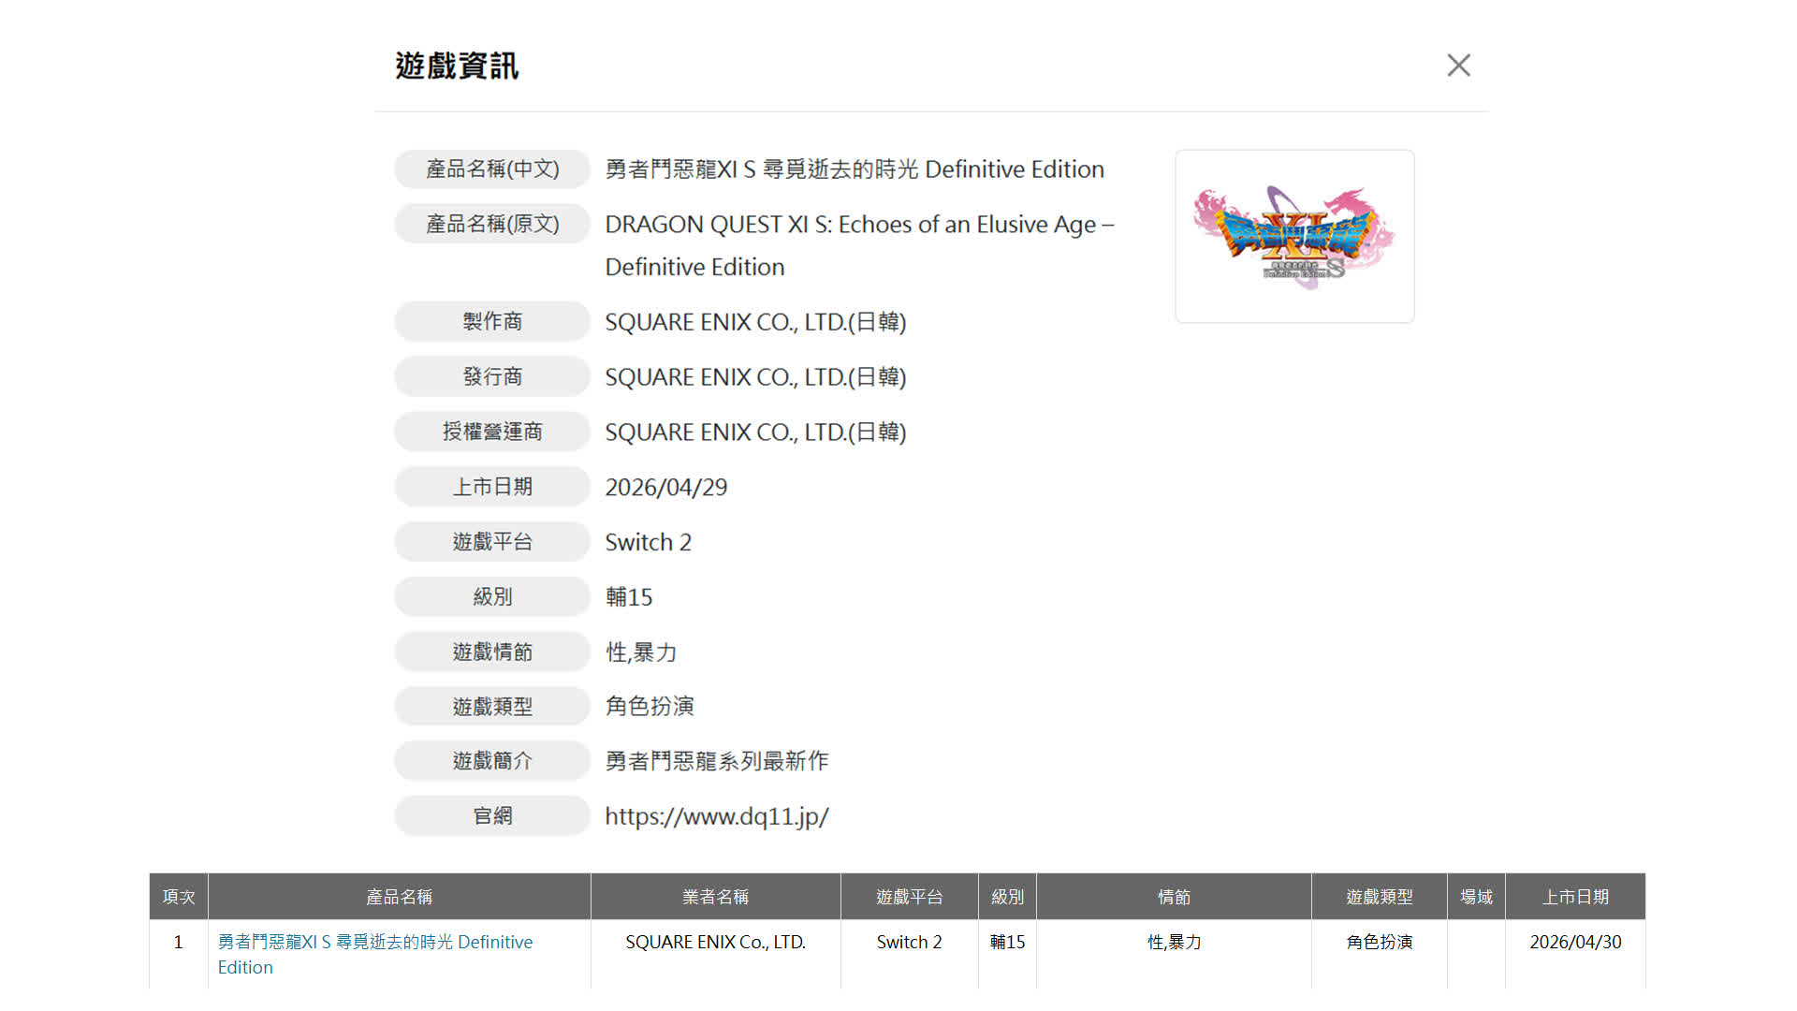1797x1011 pixels.
Task: Click the 輔15 rating value in the dialog
Action: point(628,597)
